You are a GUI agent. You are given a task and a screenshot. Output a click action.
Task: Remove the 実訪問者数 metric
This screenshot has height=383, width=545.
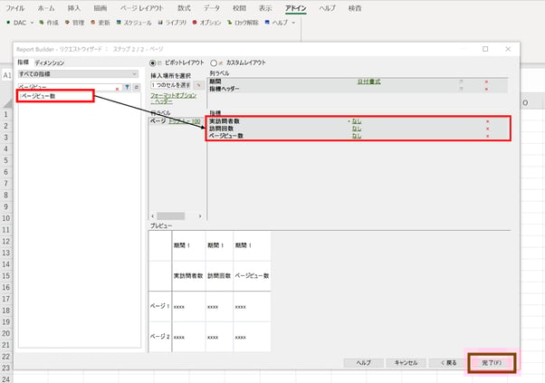click(487, 121)
